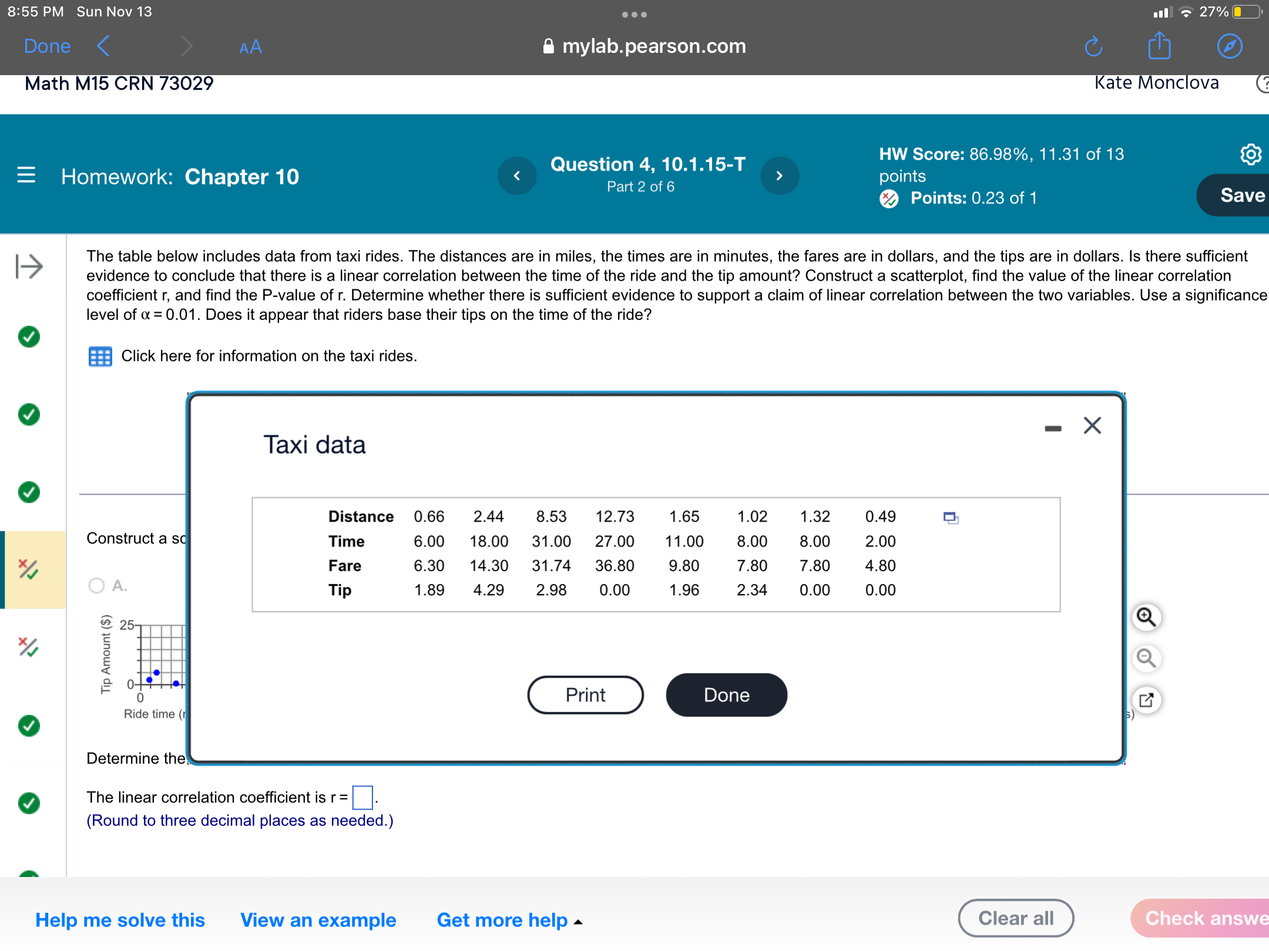
Task: Advance to next part using right chevron
Action: point(780,175)
